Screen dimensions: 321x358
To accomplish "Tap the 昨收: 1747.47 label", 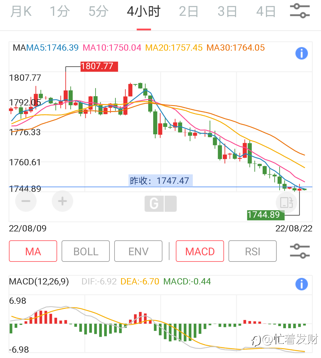I will click(x=161, y=180).
